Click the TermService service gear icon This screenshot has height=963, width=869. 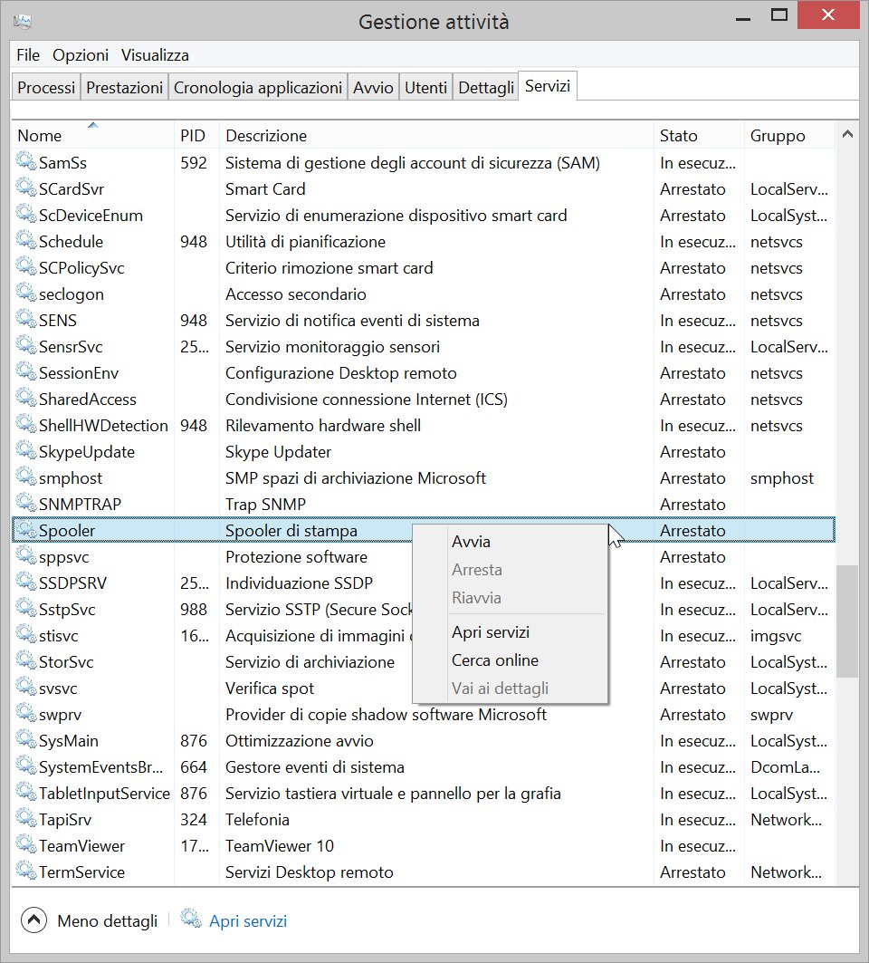25,871
